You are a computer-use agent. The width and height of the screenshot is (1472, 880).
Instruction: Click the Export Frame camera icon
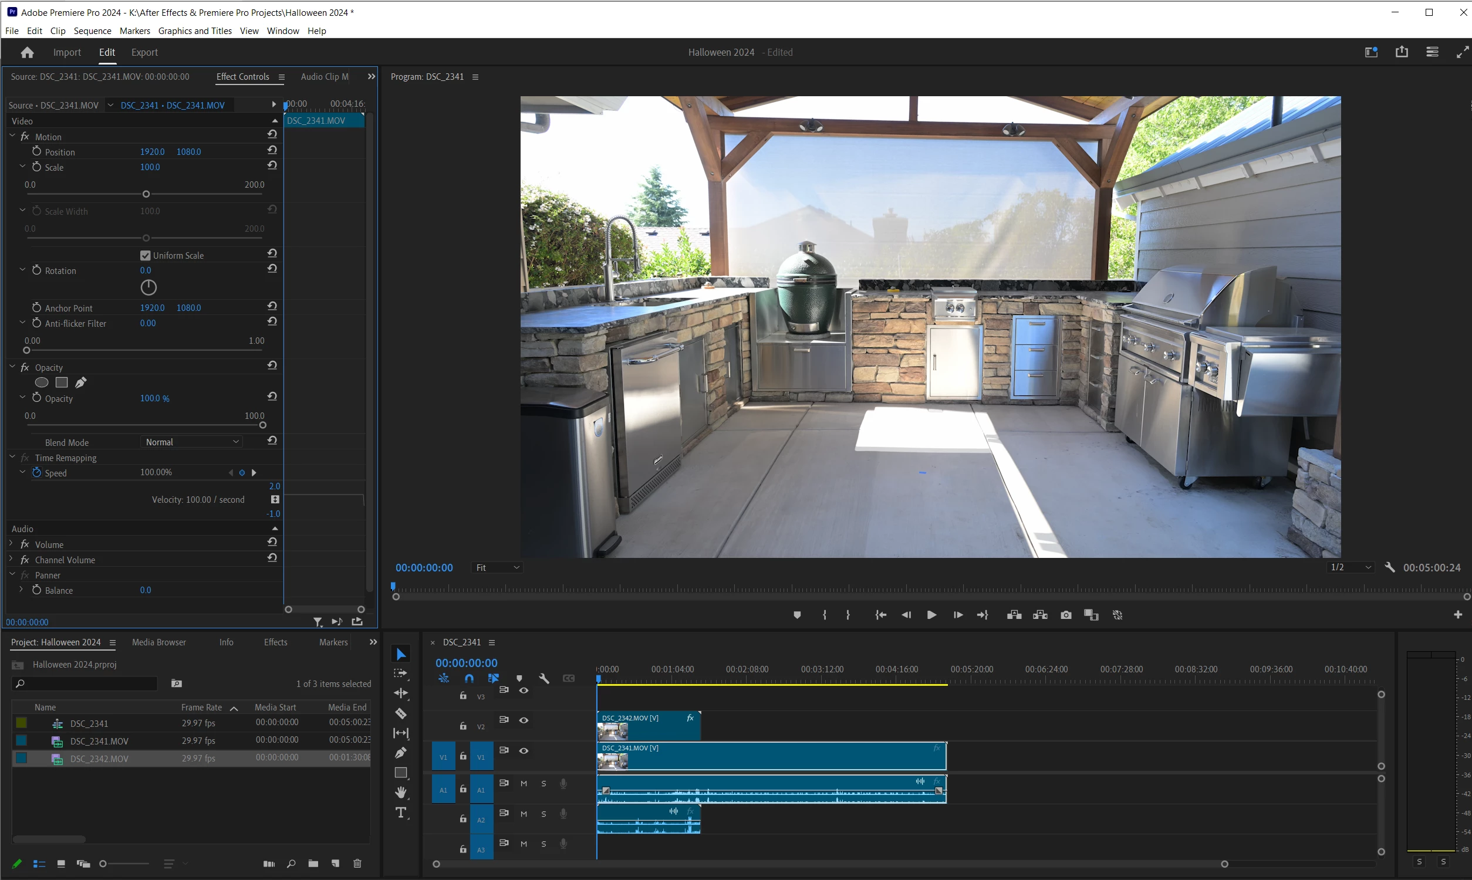point(1066,615)
